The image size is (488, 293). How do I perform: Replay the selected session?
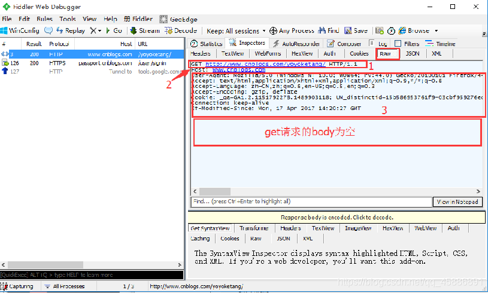click(70, 30)
